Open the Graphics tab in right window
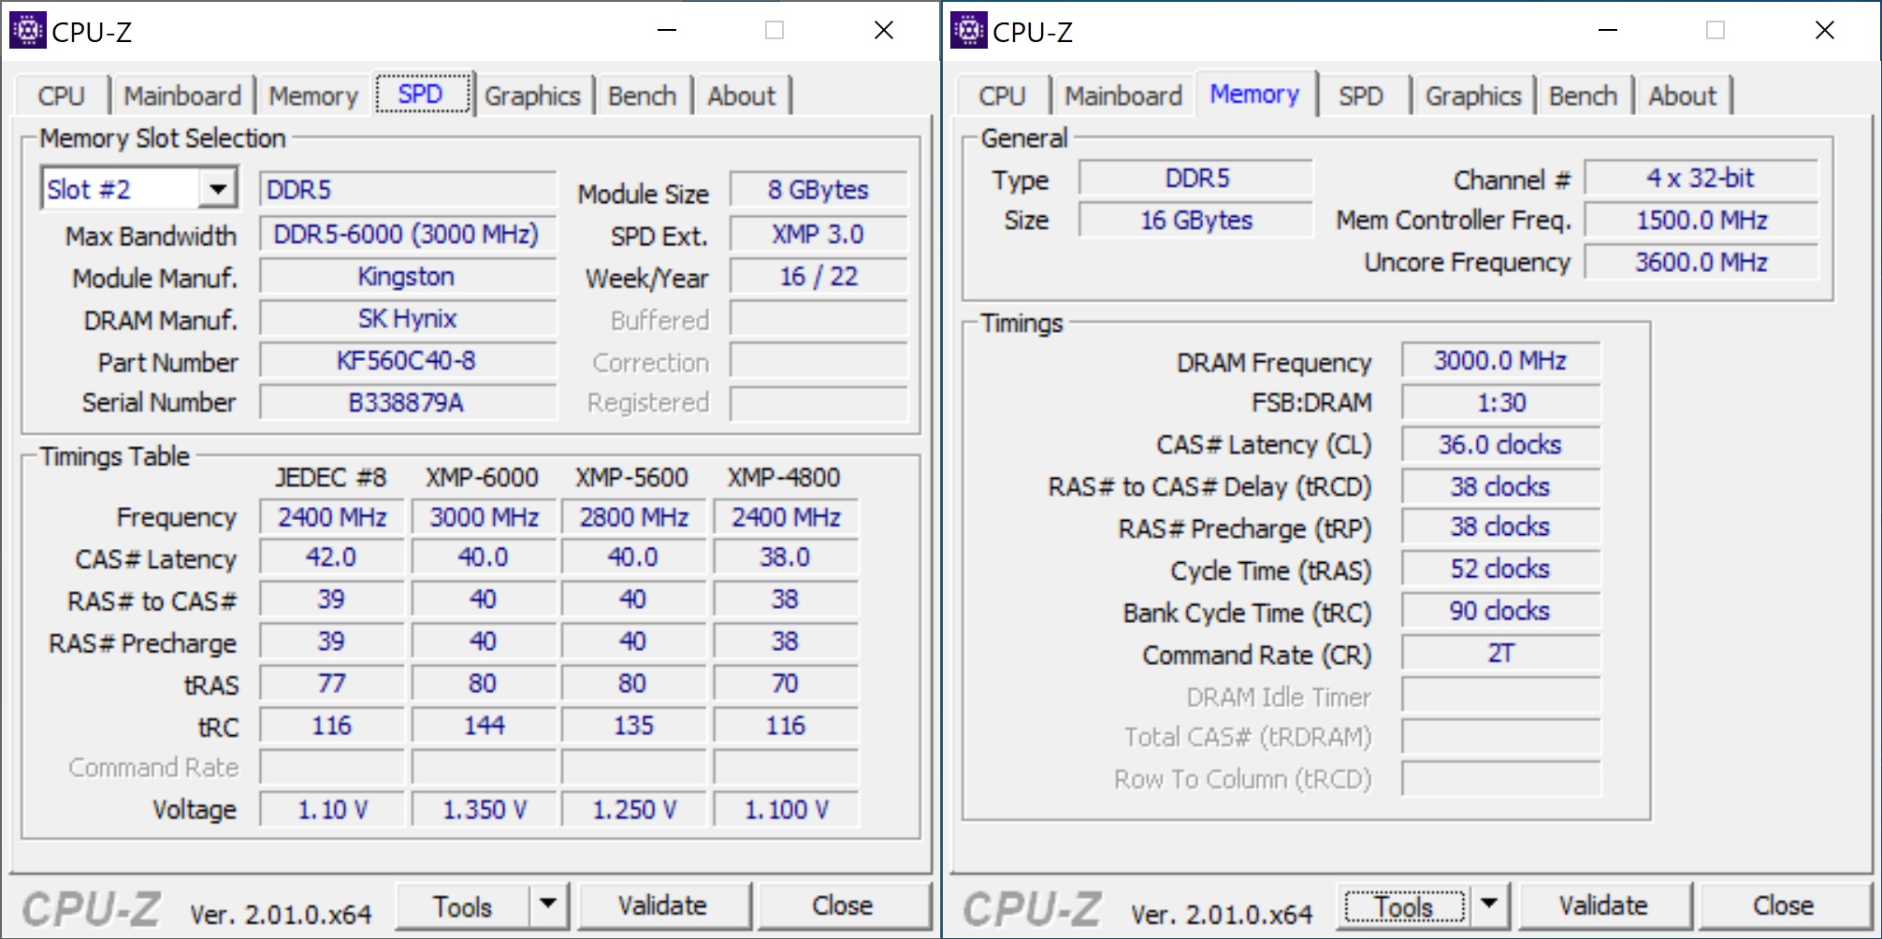This screenshot has width=1882, height=939. (1472, 96)
